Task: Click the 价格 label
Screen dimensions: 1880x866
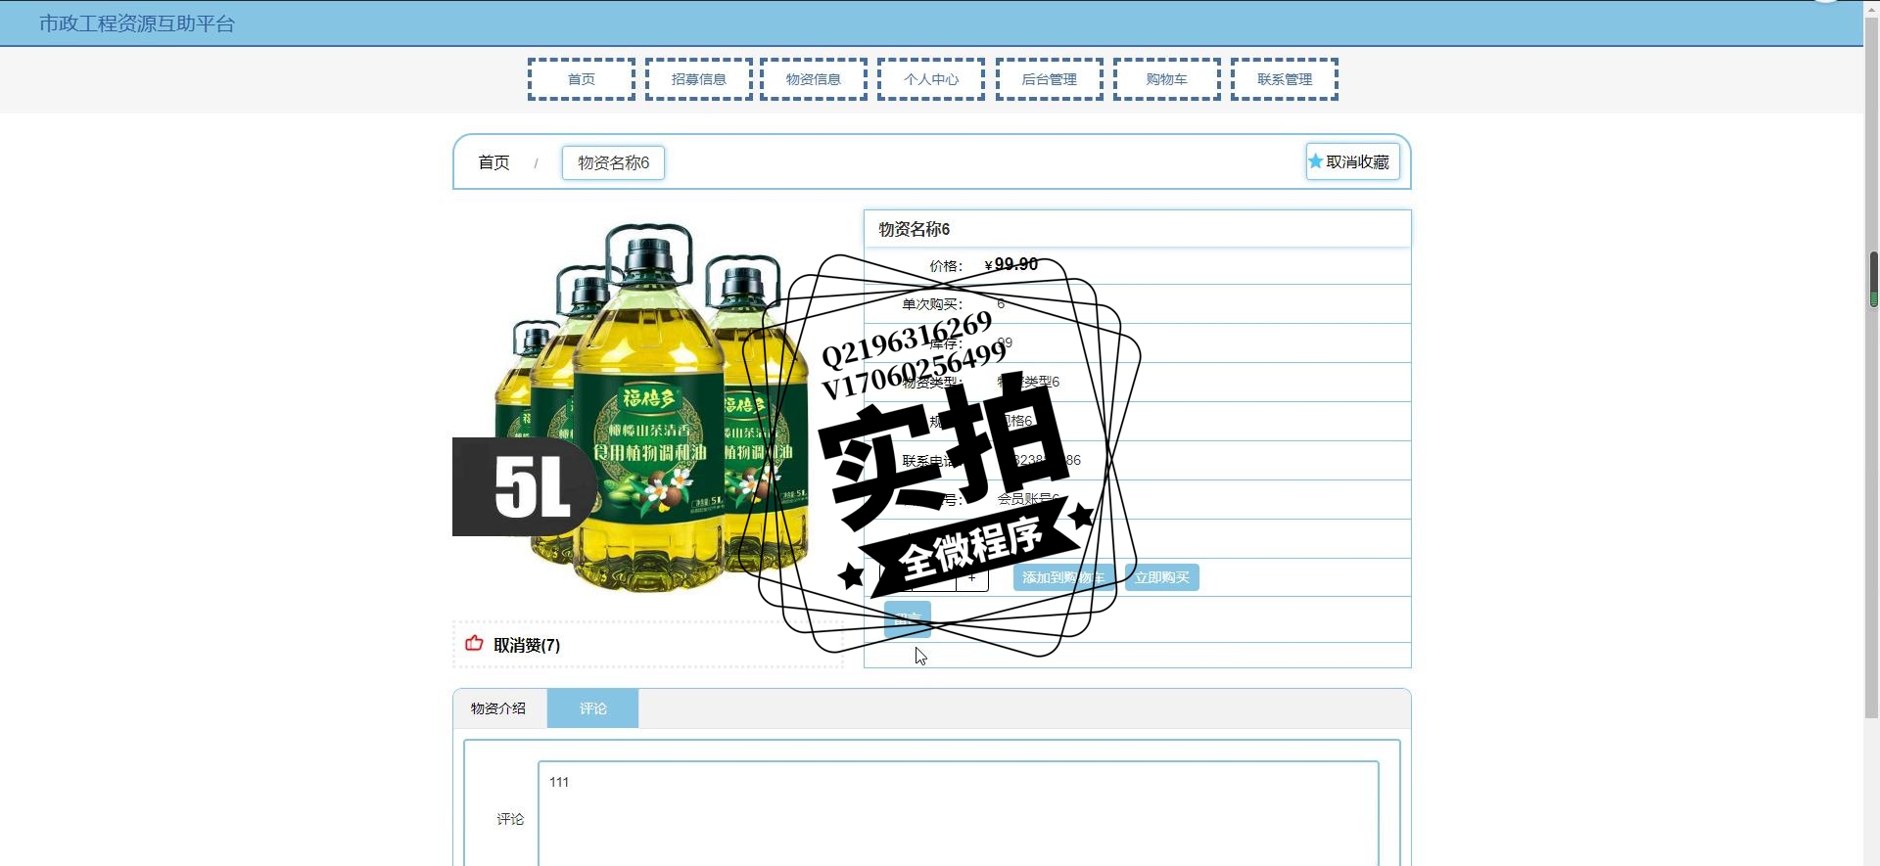Action: 946,266
